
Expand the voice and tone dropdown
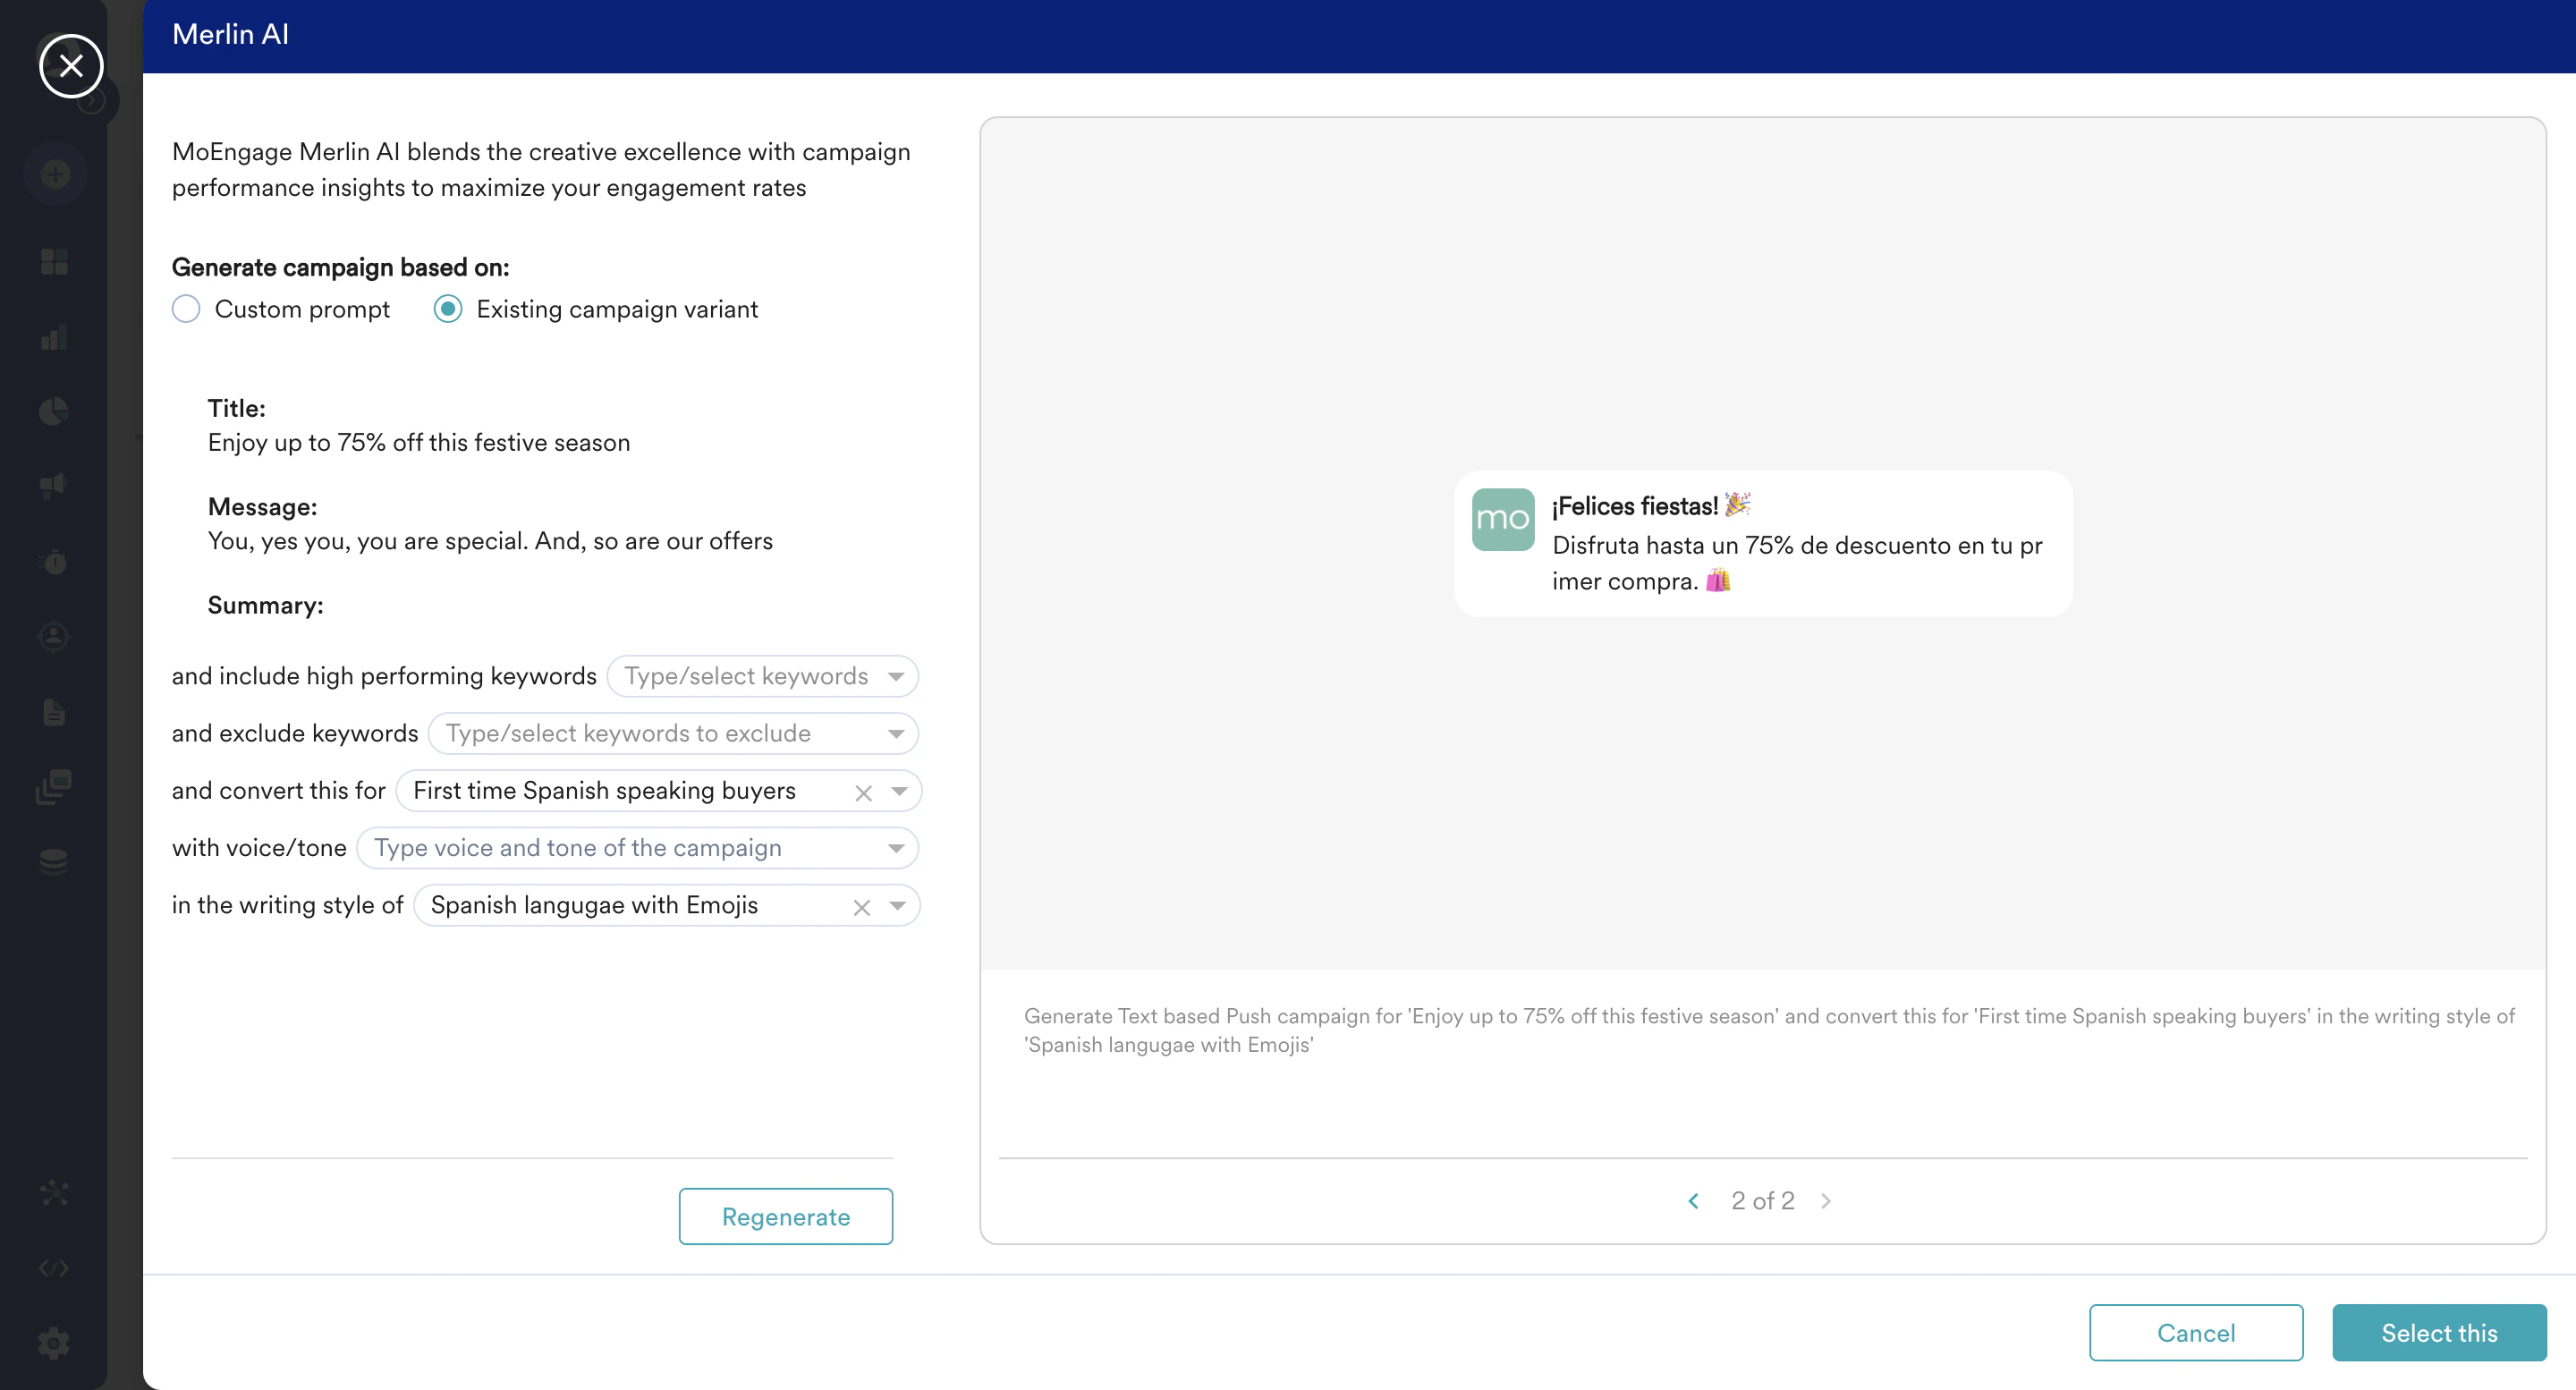click(x=896, y=849)
